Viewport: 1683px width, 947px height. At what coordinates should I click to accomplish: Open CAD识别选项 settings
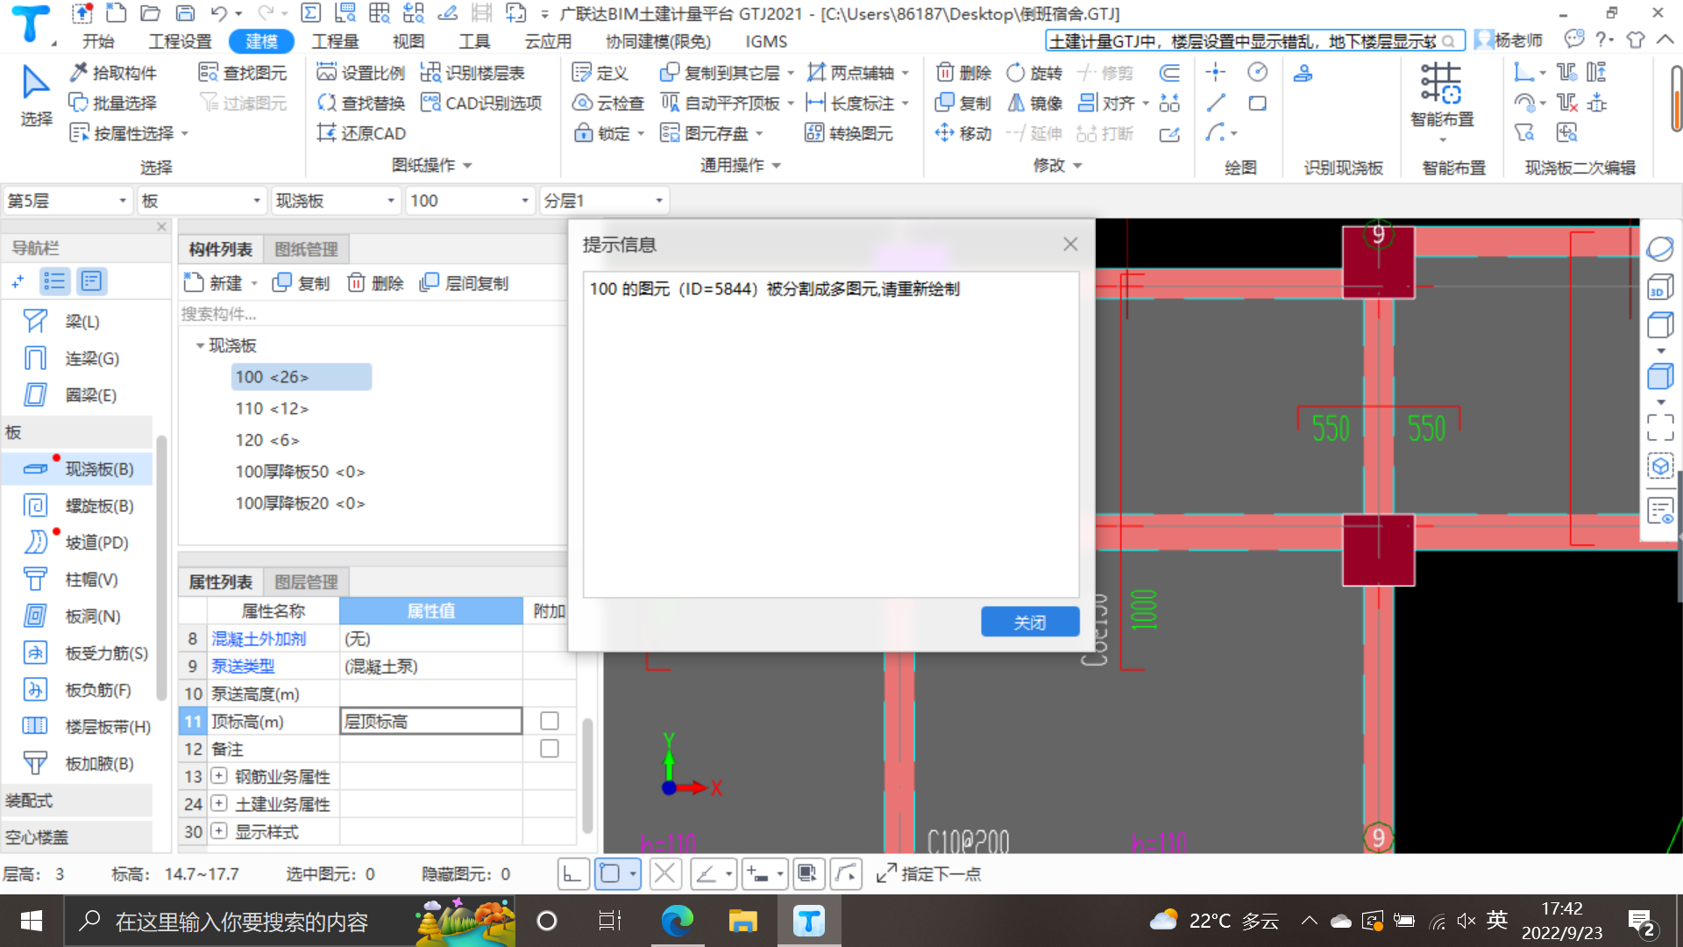click(481, 103)
